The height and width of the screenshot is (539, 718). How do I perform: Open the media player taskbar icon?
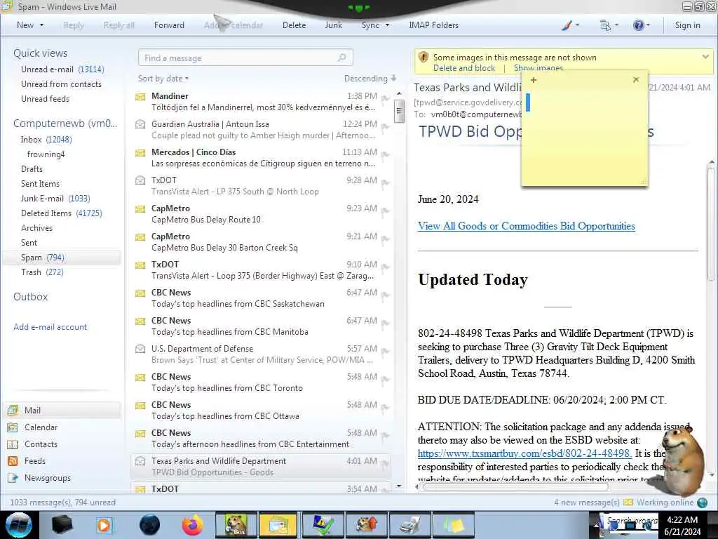[x=104, y=525]
